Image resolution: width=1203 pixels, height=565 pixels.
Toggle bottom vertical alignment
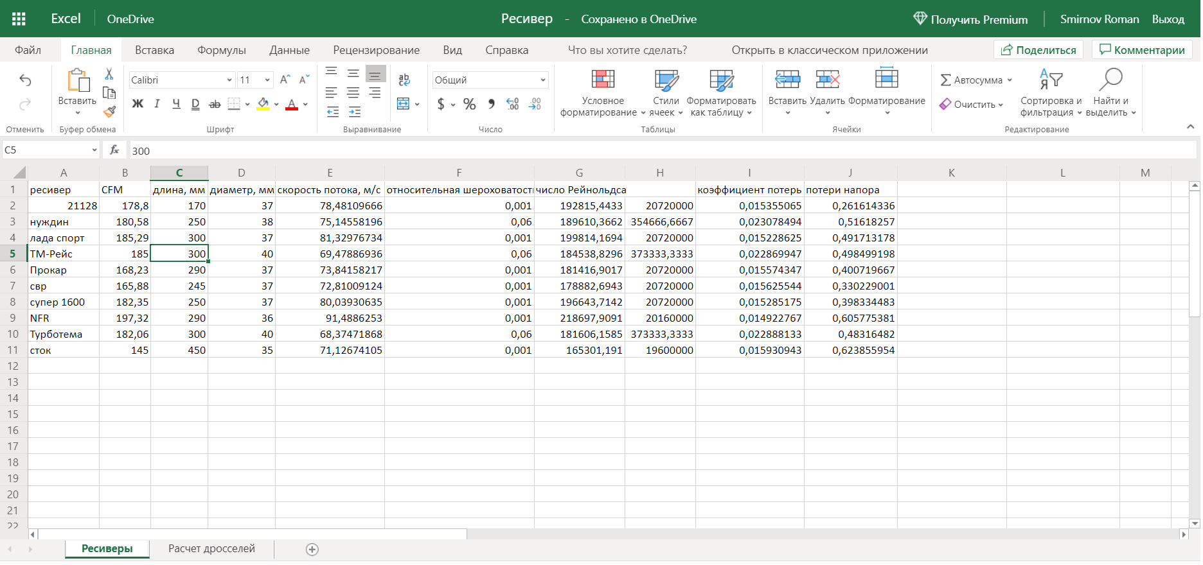tap(375, 73)
